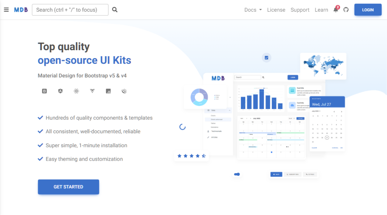Open the Learn section

pyautogui.click(x=321, y=10)
